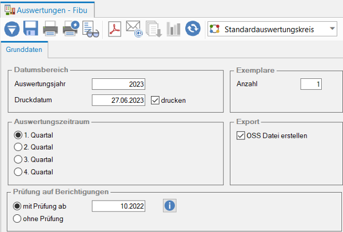Switch to the Auswertungen - Fibu tab
343x232 pixels.
(x=47, y=10)
